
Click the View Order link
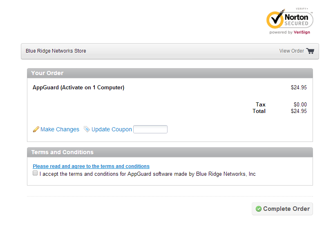tap(292, 51)
